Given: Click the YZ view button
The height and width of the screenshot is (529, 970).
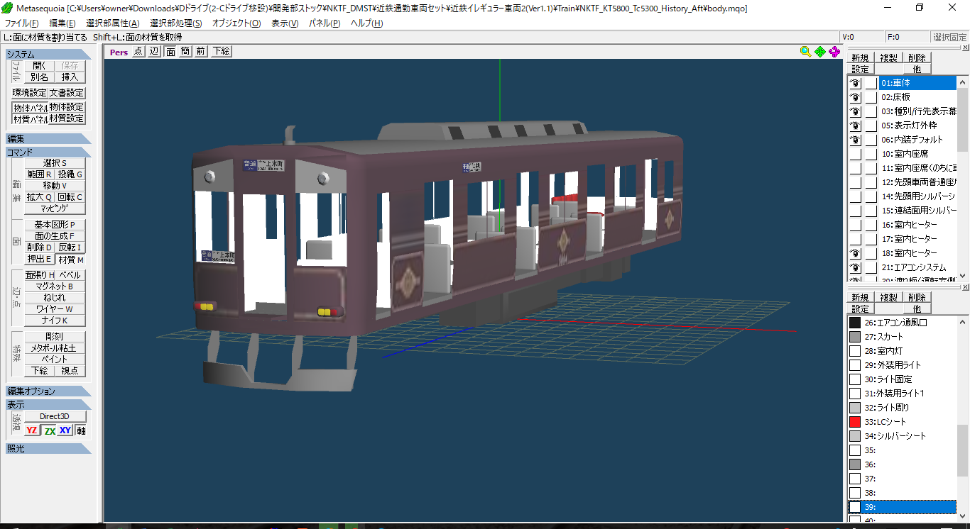Looking at the screenshot, I should tap(32, 430).
